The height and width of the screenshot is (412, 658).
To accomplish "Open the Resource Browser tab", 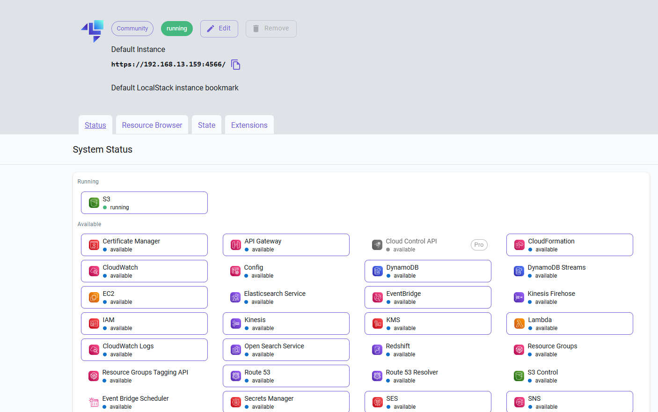I will [152, 125].
